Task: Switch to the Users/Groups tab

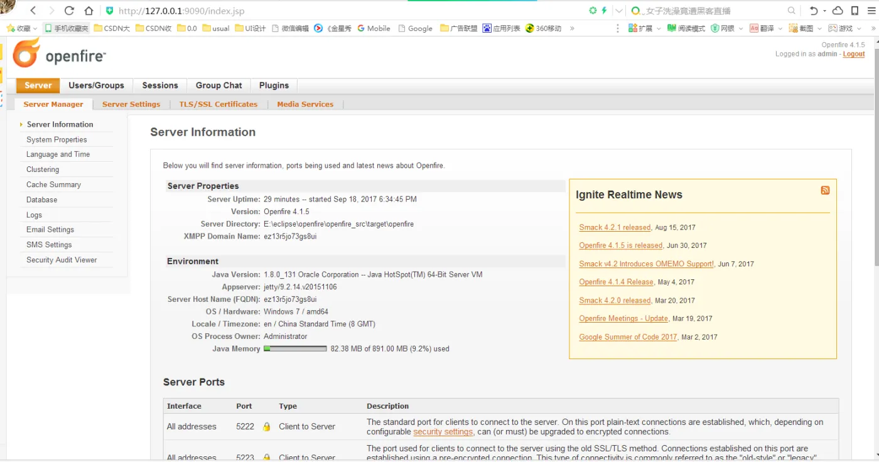Action: point(96,85)
